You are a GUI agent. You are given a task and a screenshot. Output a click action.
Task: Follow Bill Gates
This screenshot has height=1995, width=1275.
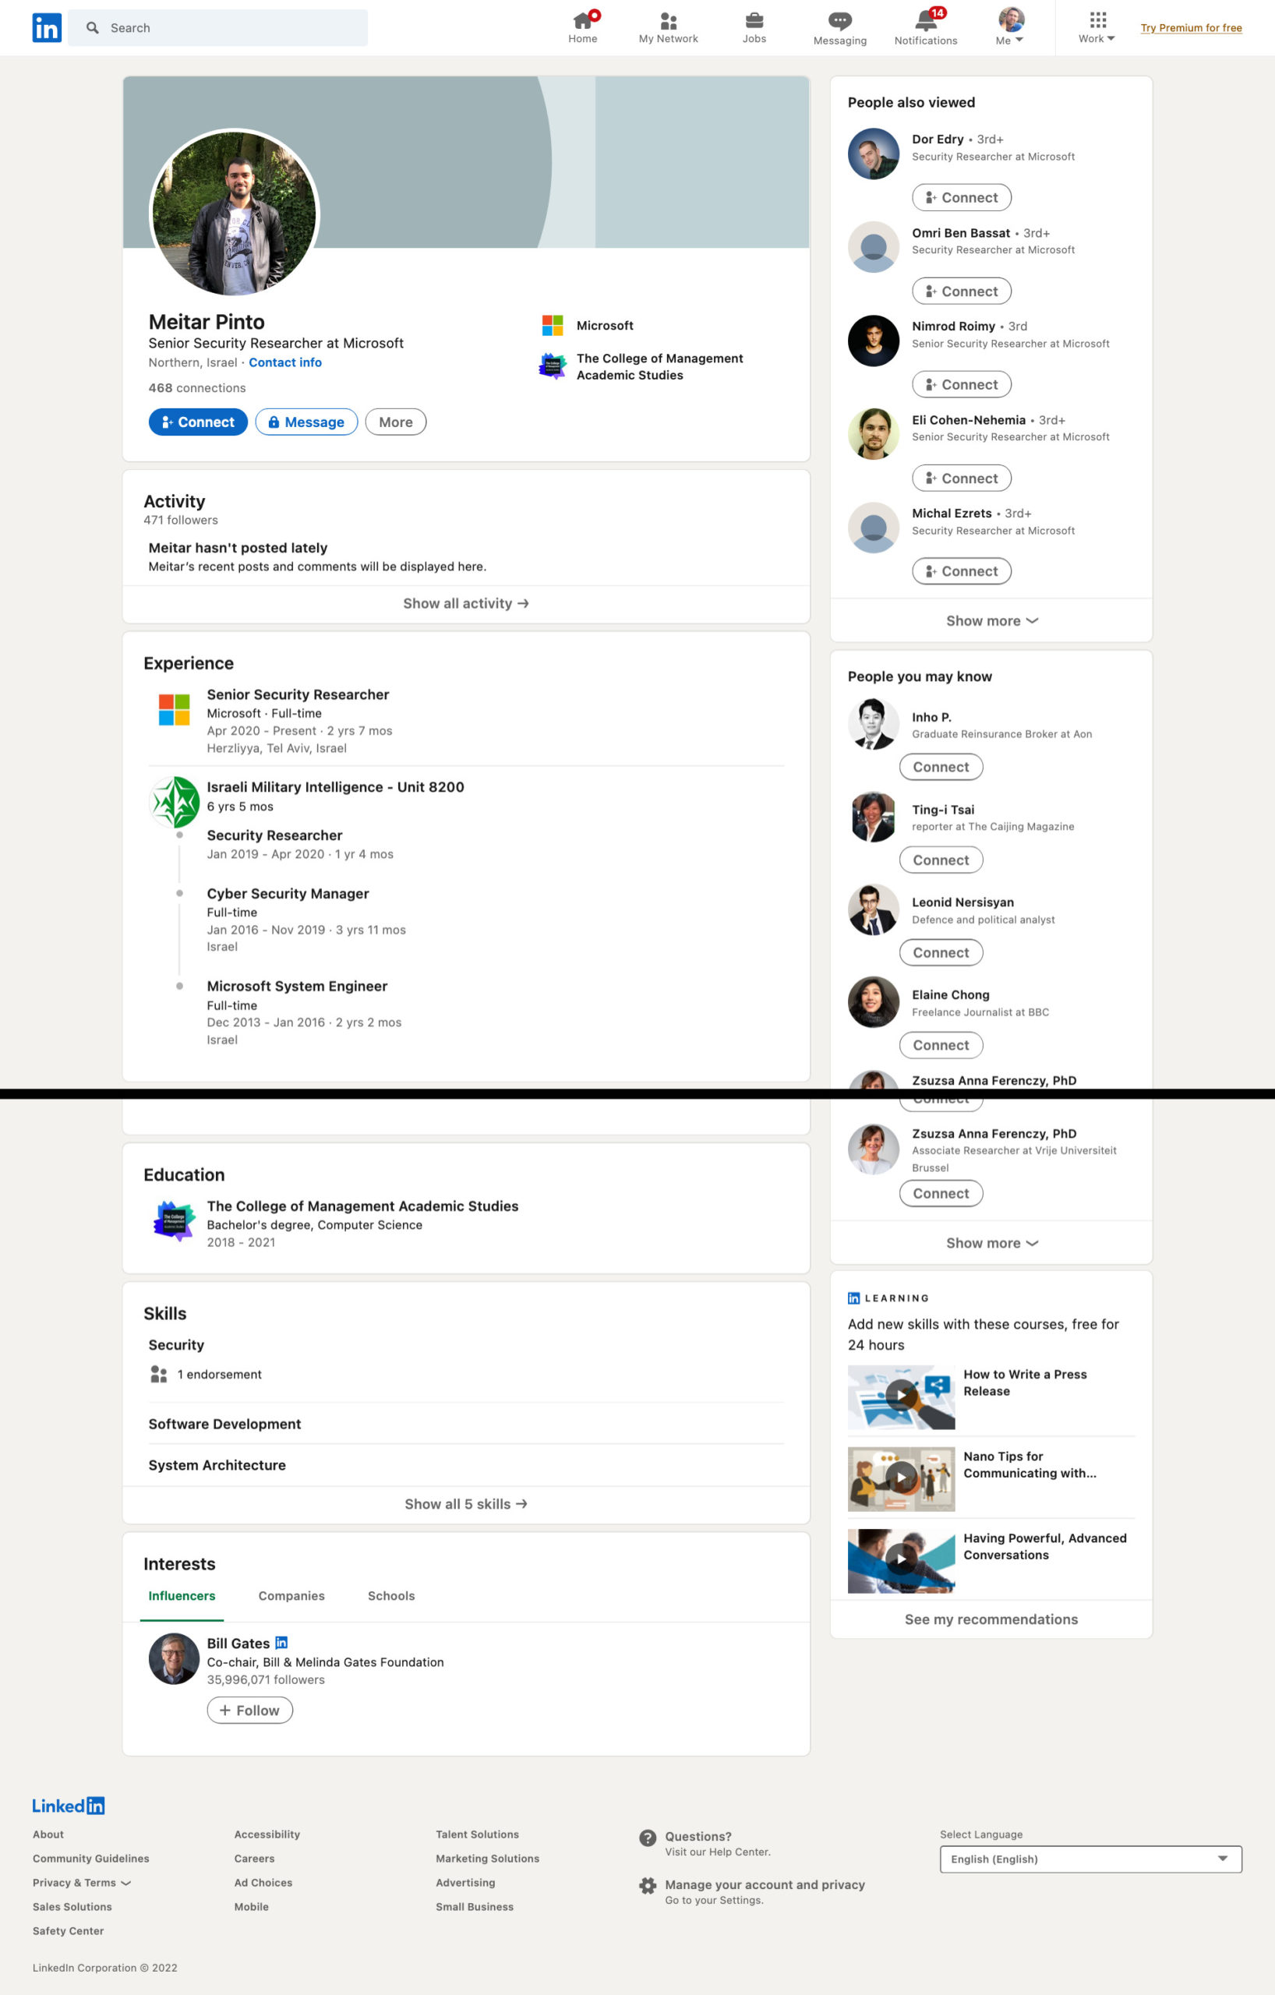pos(249,1711)
